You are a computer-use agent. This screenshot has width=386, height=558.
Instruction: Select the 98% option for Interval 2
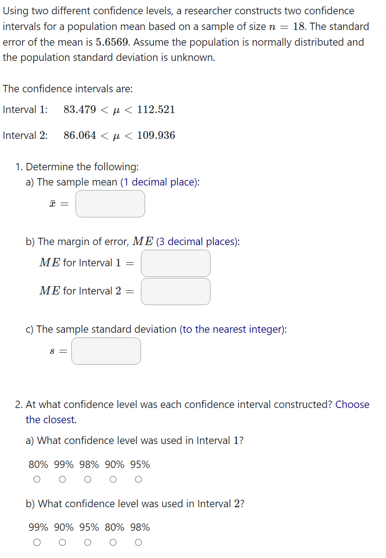pos(138,542)
